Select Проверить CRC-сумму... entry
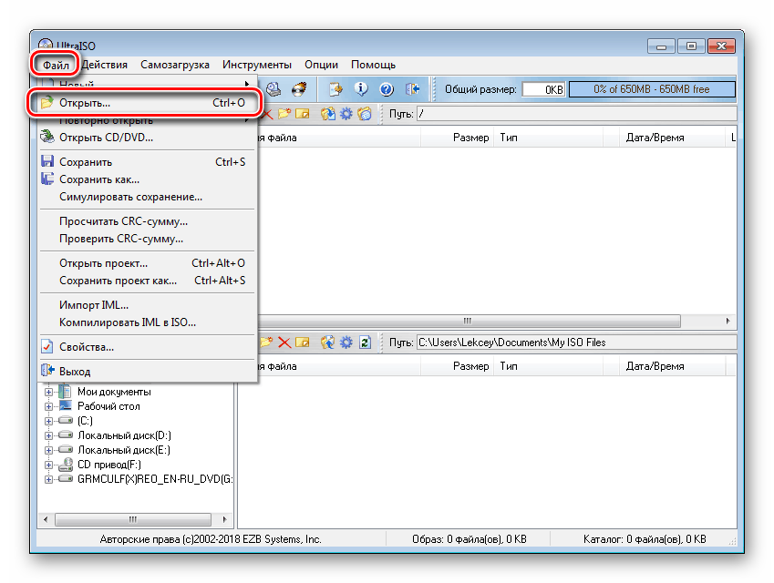The image size is (774, 583). (x=147, y=239)
